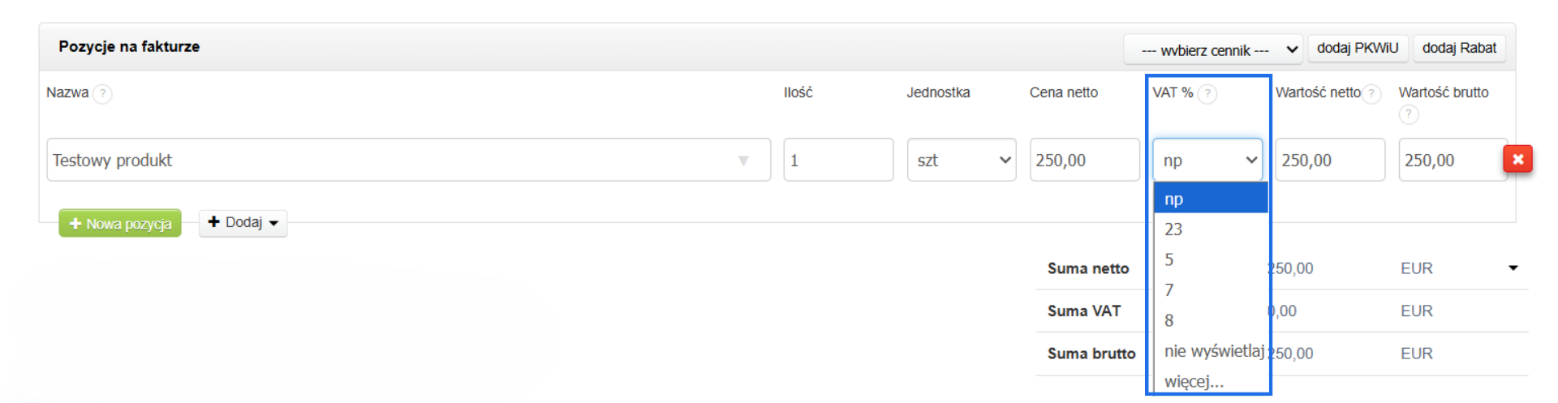Choose 23 as VAT rate
The height and width of the screenshot is (403, 1558).
point(1210,229)
